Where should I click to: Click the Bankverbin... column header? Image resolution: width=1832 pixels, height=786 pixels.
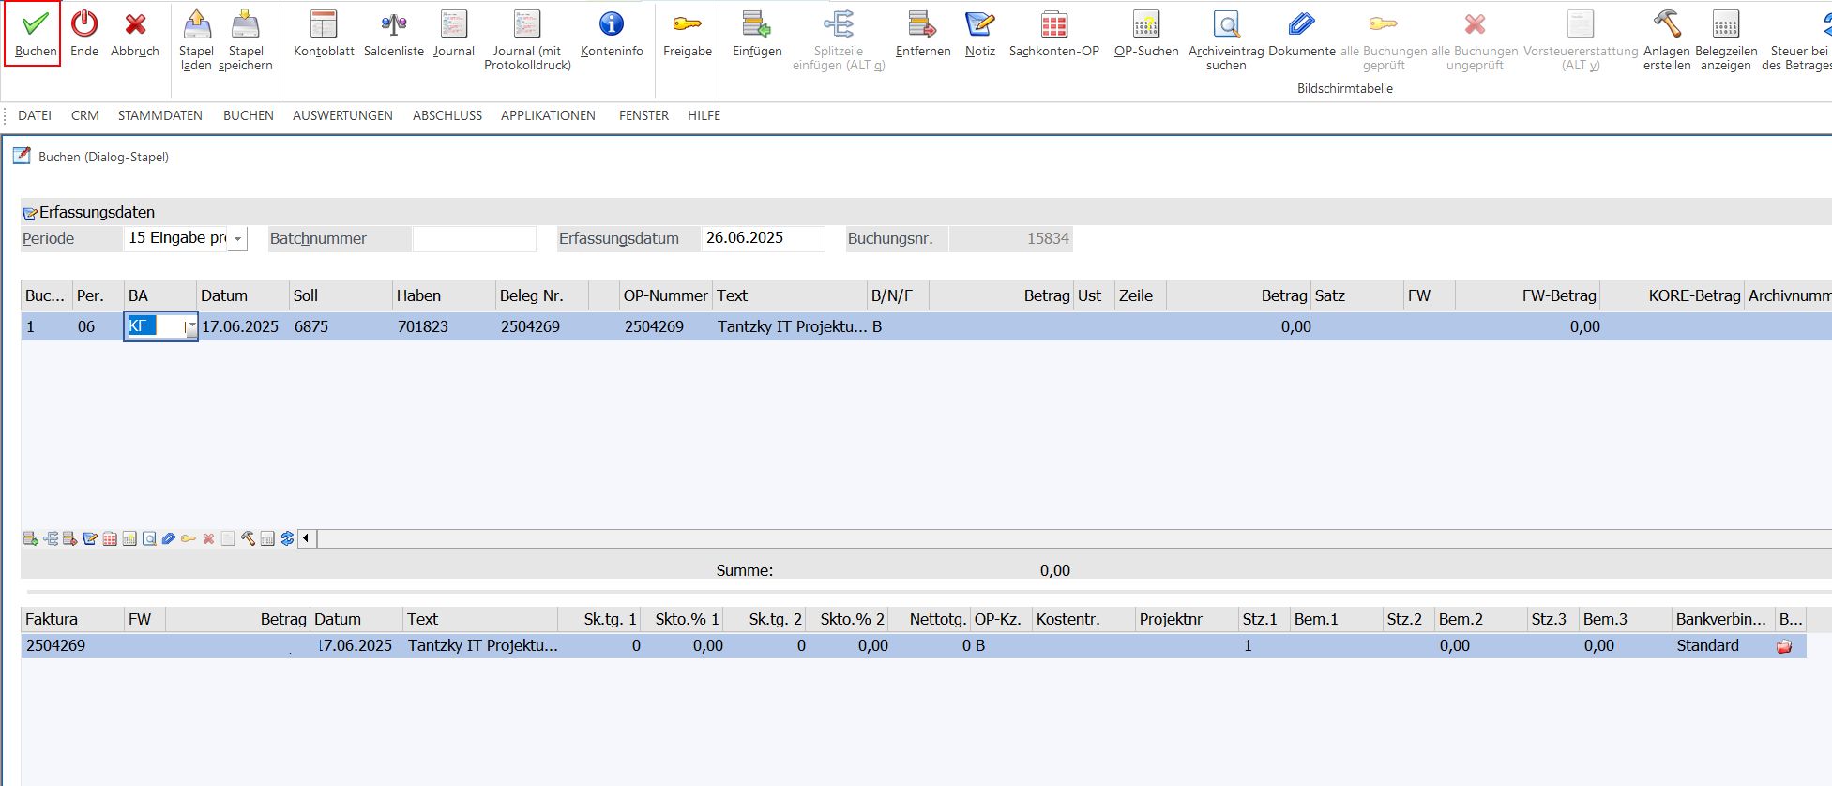pyautogui.click(x=1722, y=619)
